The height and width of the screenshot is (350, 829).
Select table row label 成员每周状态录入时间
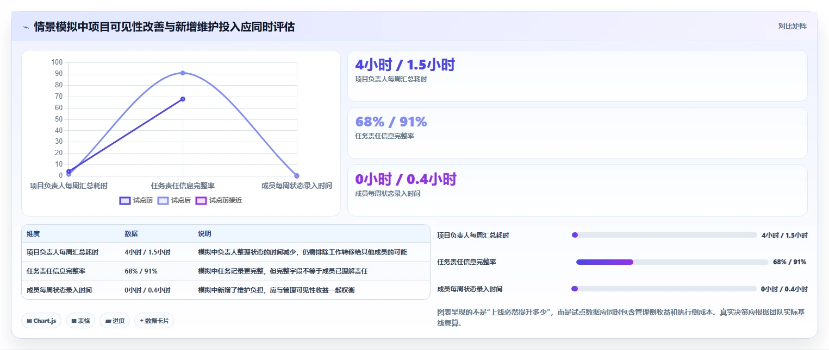[x=59, y=290]
